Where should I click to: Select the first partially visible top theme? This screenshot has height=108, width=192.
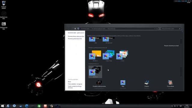95,40
